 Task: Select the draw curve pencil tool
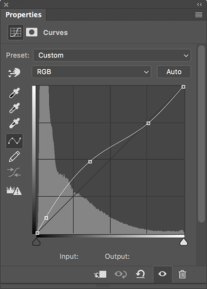[14, 157]
